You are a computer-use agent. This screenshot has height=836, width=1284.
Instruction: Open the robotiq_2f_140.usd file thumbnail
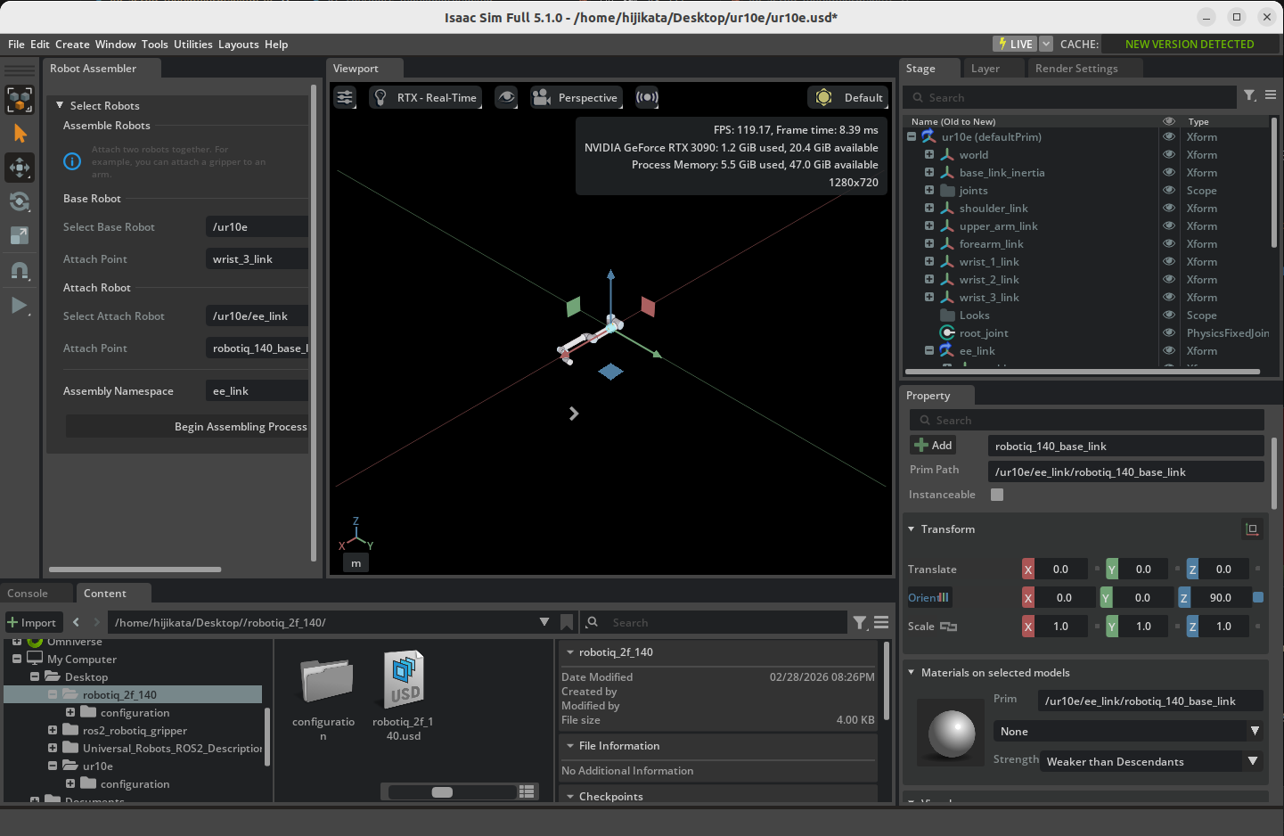pos(403,679)
